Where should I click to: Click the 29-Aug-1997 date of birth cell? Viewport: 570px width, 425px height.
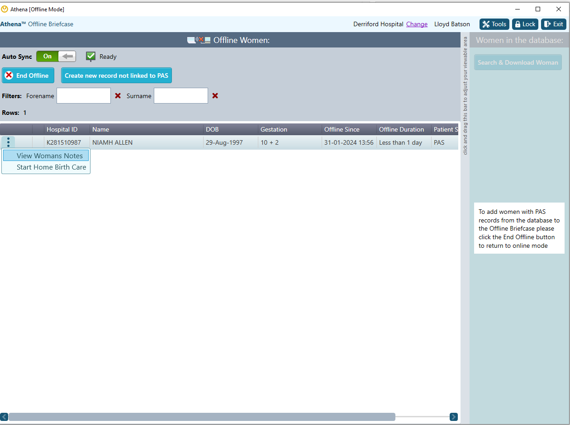click(231, 142)
